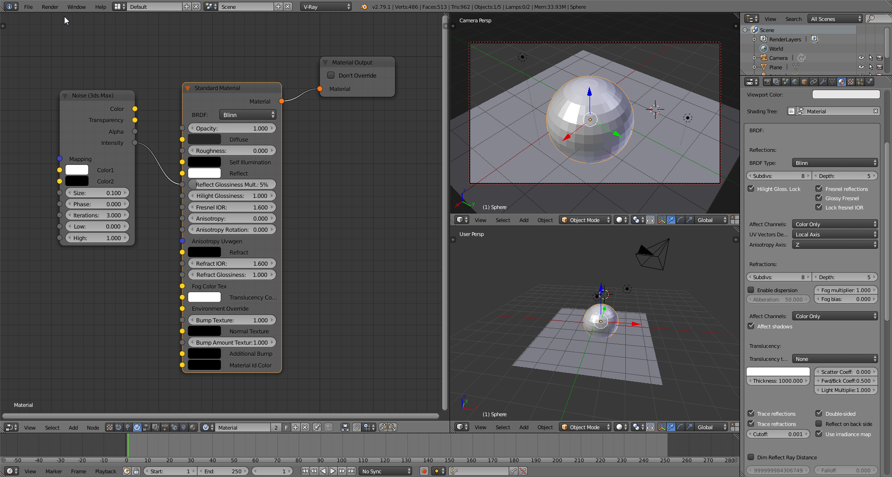
Task: Open the Window menu
Action: pos(76,7)
